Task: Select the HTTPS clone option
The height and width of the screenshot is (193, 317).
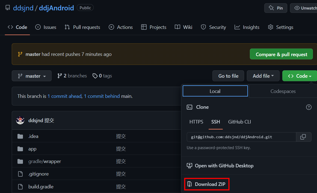Action: (196, 122)
